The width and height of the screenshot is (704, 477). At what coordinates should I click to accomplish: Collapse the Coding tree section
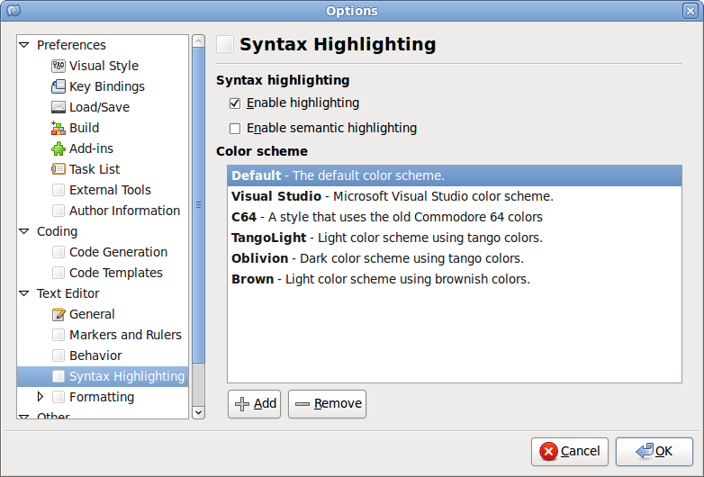[x=24, y=231]
